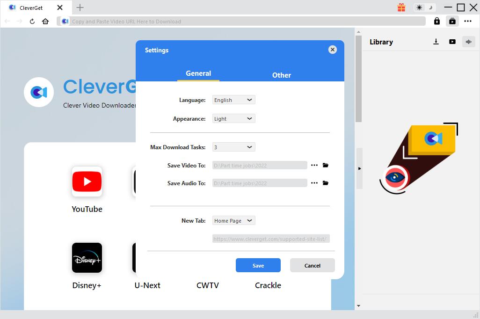
Task: Open the three-dots more menu in toolbar
Action: pyautogui.click(x=468, y=21)
